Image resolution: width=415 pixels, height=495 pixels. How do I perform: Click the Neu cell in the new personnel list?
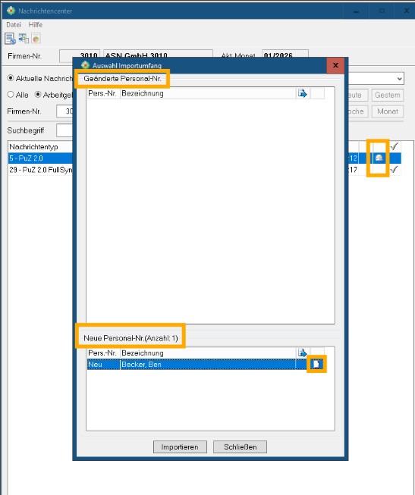tap(104, 365)
